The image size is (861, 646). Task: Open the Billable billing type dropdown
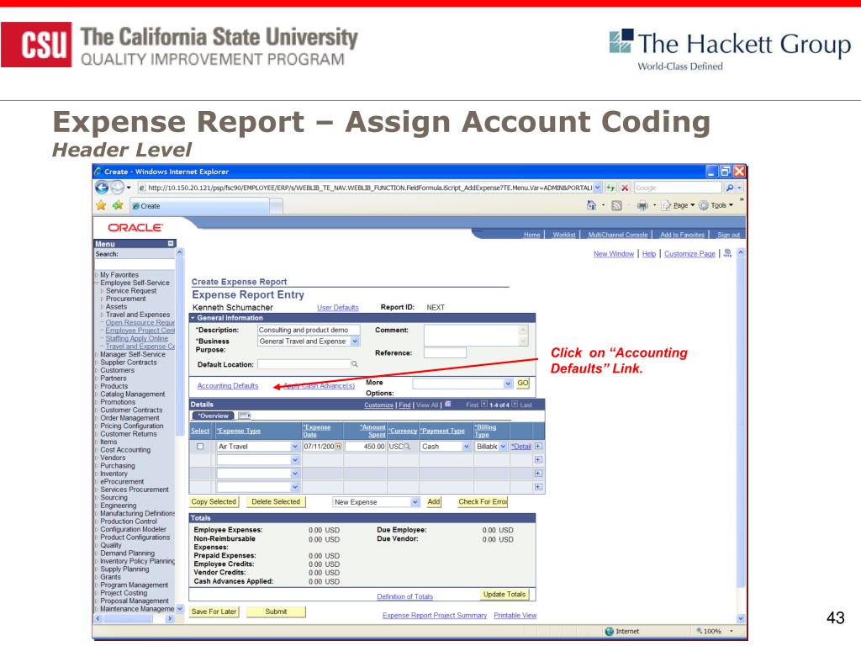[503, 447]
